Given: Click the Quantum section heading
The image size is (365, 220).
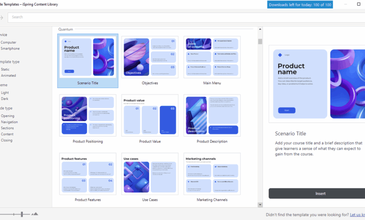Looking at the screenshot, I should click(x=66, y=29).
